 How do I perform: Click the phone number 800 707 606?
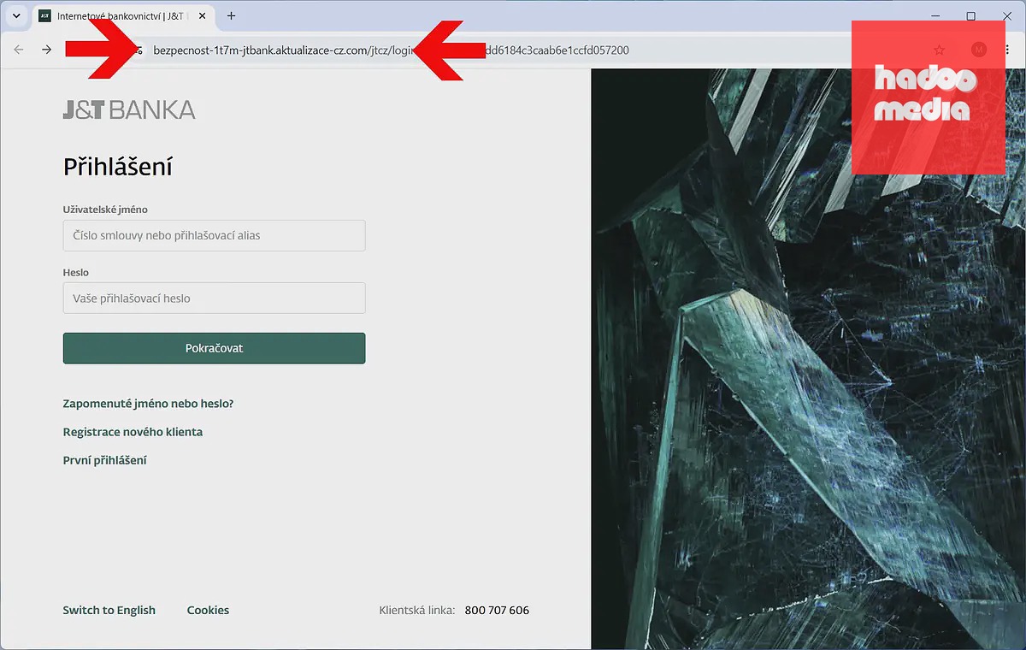[497, 610]
